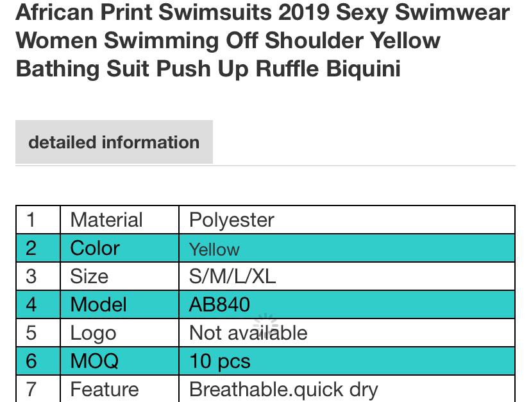Screen dimensions: 531x402
Task: Select the Model label cell
Action: (x=98, y=304)
